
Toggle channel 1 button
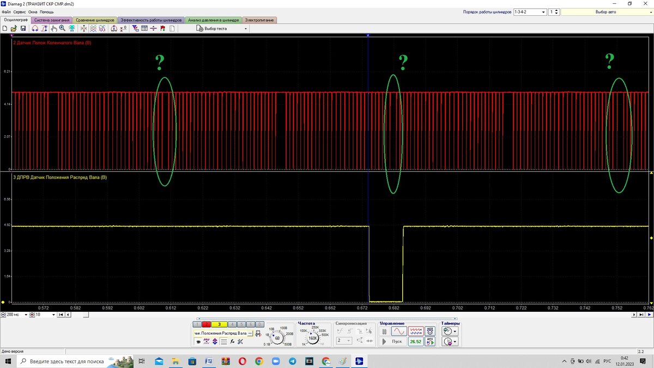click(197, 324)
